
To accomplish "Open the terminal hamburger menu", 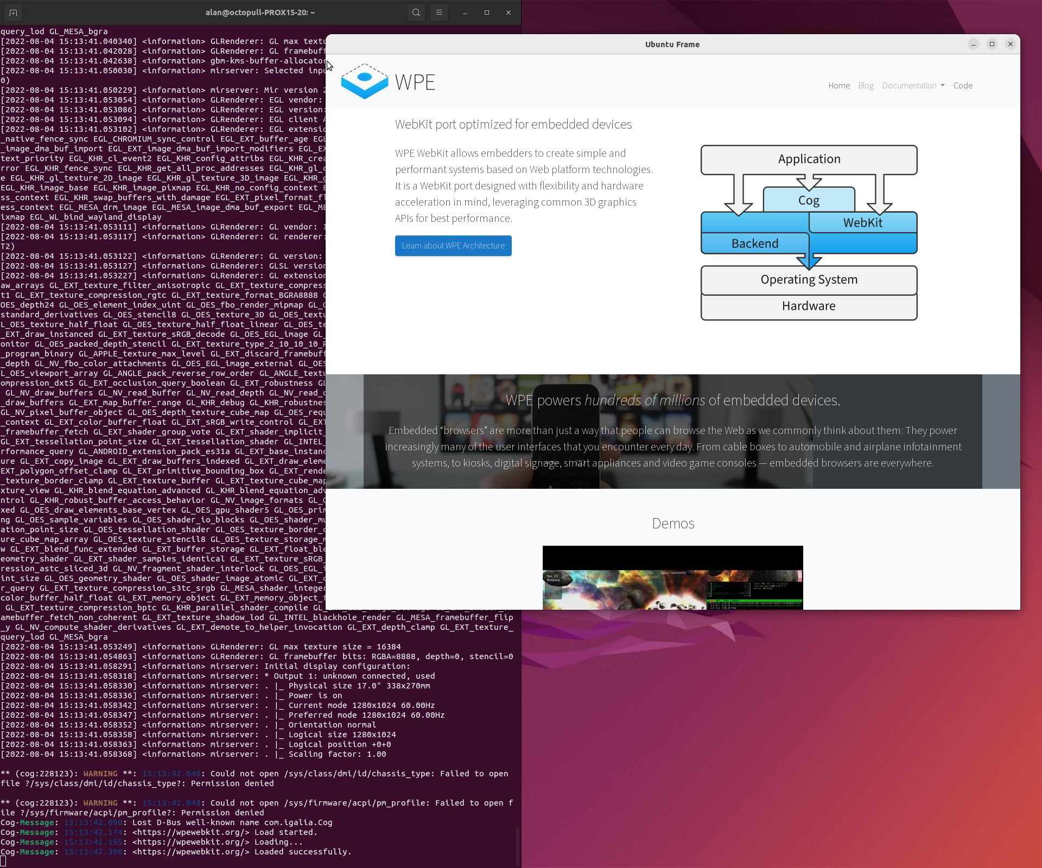I will [439, 12].
